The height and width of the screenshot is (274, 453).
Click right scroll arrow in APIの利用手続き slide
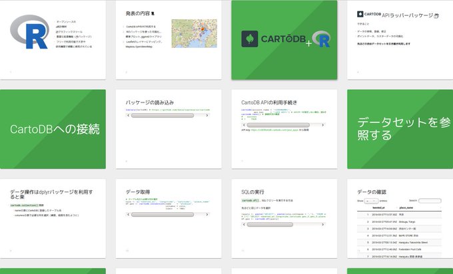pyautogui.click(x=322, y=125)
